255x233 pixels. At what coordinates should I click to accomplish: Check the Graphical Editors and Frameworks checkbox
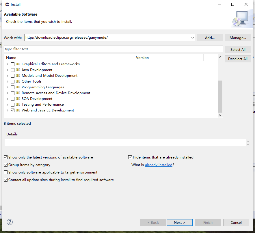pos(12,64)
